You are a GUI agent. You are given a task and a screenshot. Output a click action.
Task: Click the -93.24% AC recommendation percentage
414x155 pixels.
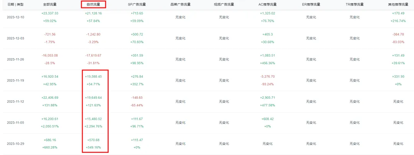[268, 84]
